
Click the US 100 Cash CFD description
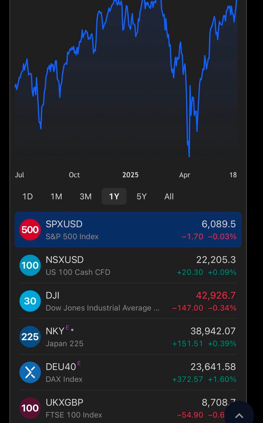click(x=78, y=272)
